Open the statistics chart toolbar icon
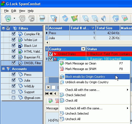Image resolution: width=132 pixels, height=124 pixels. [125, 18]
